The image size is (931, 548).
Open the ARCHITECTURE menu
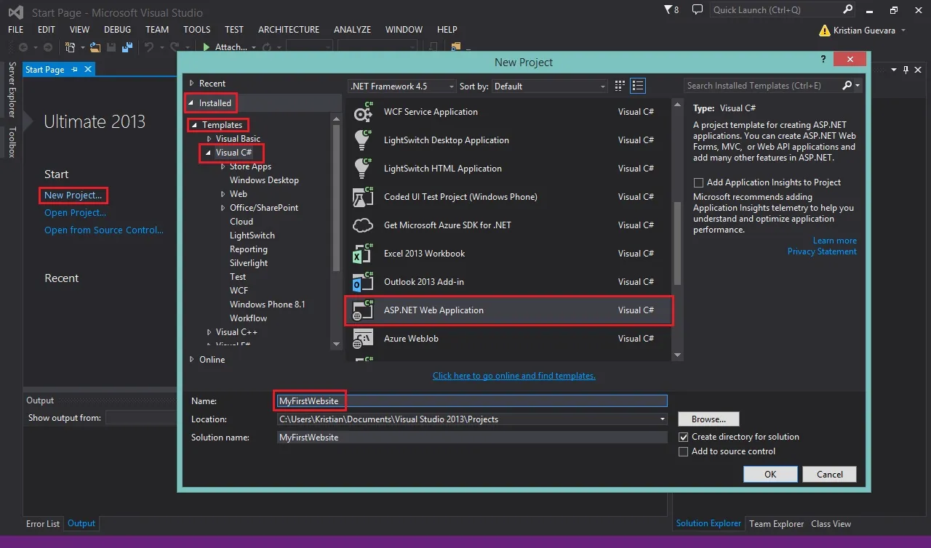(289, 30)
